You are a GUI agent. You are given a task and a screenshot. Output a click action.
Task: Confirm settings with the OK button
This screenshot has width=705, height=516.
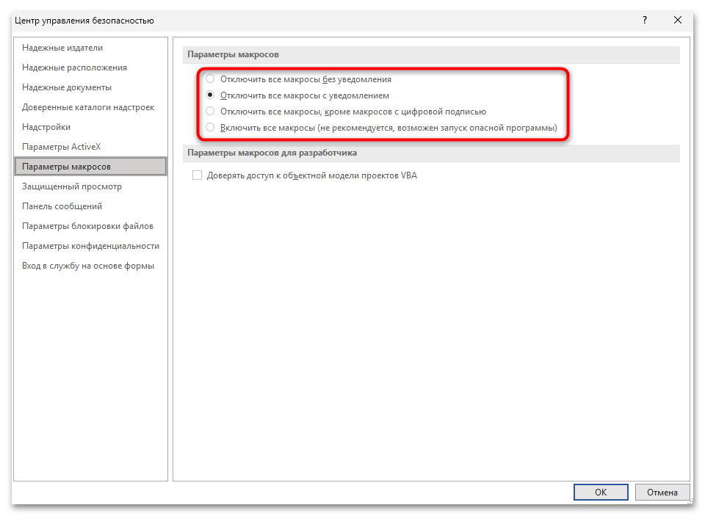click(601, 493)
